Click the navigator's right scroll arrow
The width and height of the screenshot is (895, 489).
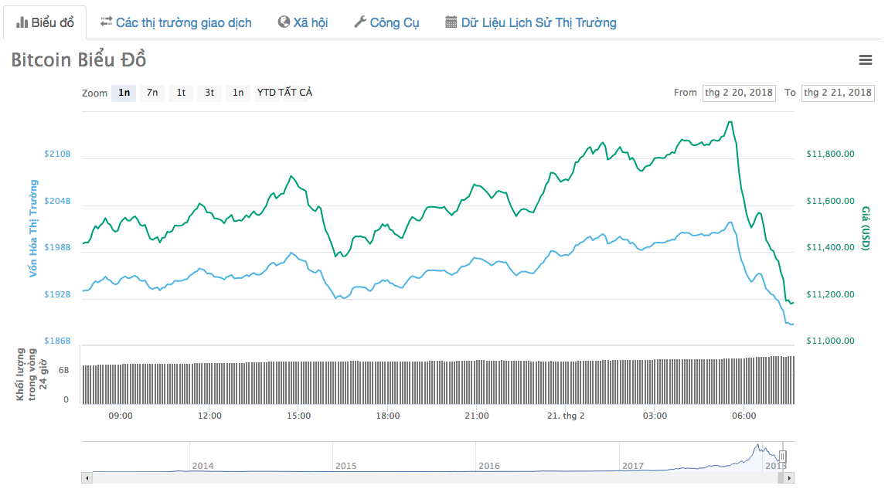(789, 478)
